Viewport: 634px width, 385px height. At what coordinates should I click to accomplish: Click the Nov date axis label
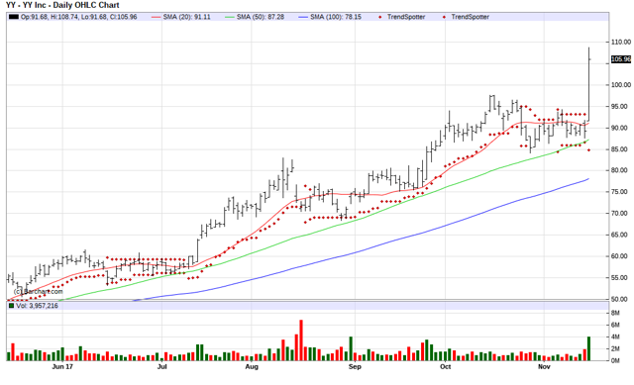pyautogui.click(x=544, y=366)
